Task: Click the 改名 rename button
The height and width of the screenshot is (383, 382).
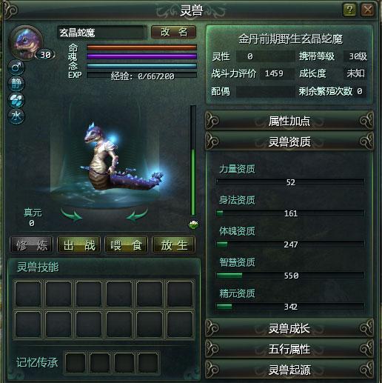Action: (173, 32)
